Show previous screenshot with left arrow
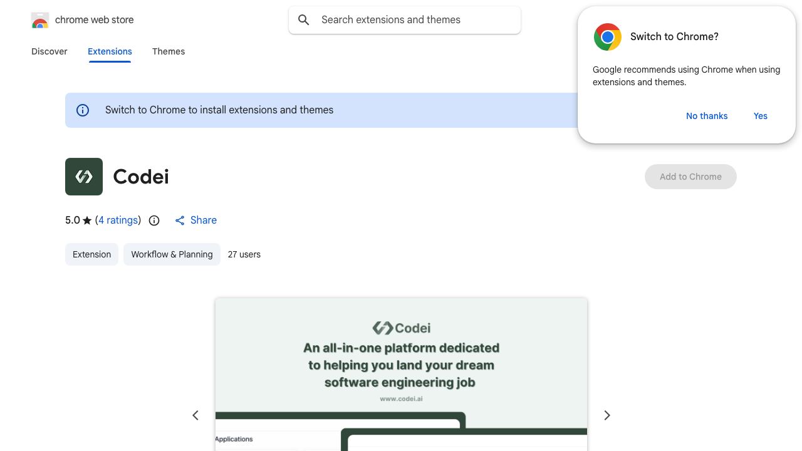The width and height of the screenshot is (802, 451). pos(195,415)
